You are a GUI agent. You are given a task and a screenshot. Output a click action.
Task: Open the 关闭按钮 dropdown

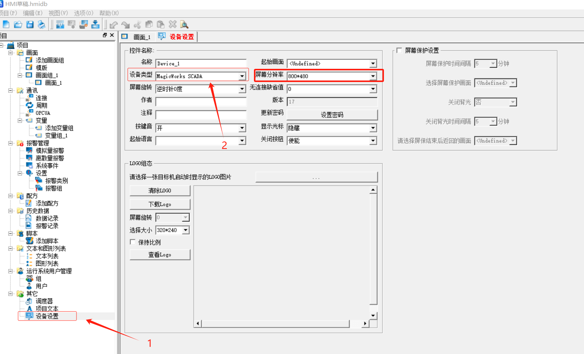click(x=373, y=141)
